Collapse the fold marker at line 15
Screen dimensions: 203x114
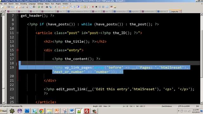[x=17, y=50]
